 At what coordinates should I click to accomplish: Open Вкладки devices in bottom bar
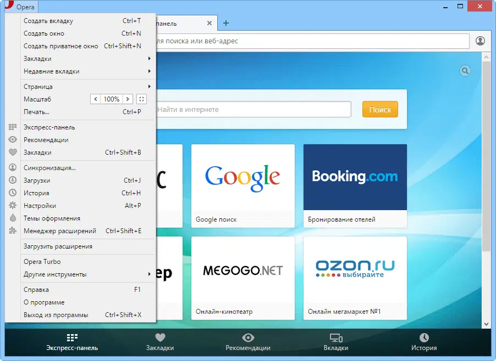coord(336,342)
